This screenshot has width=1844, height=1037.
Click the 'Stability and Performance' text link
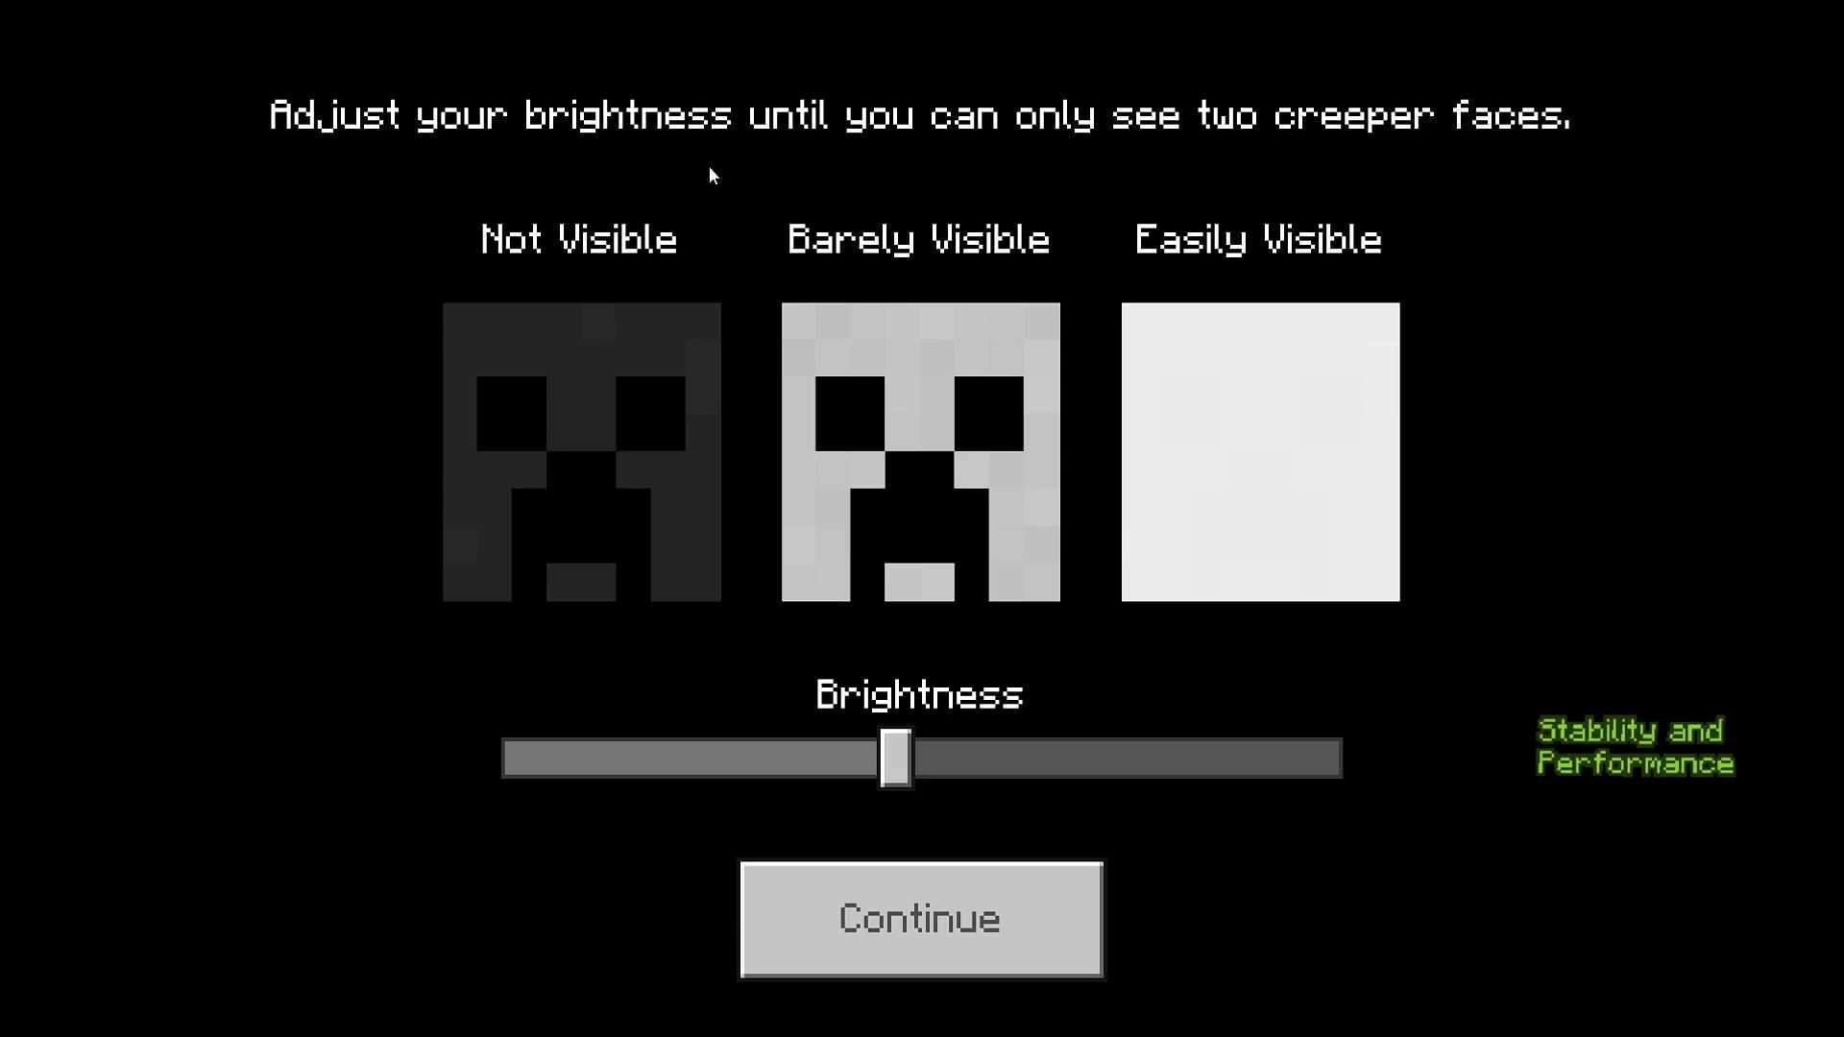tap(1634, 747)
